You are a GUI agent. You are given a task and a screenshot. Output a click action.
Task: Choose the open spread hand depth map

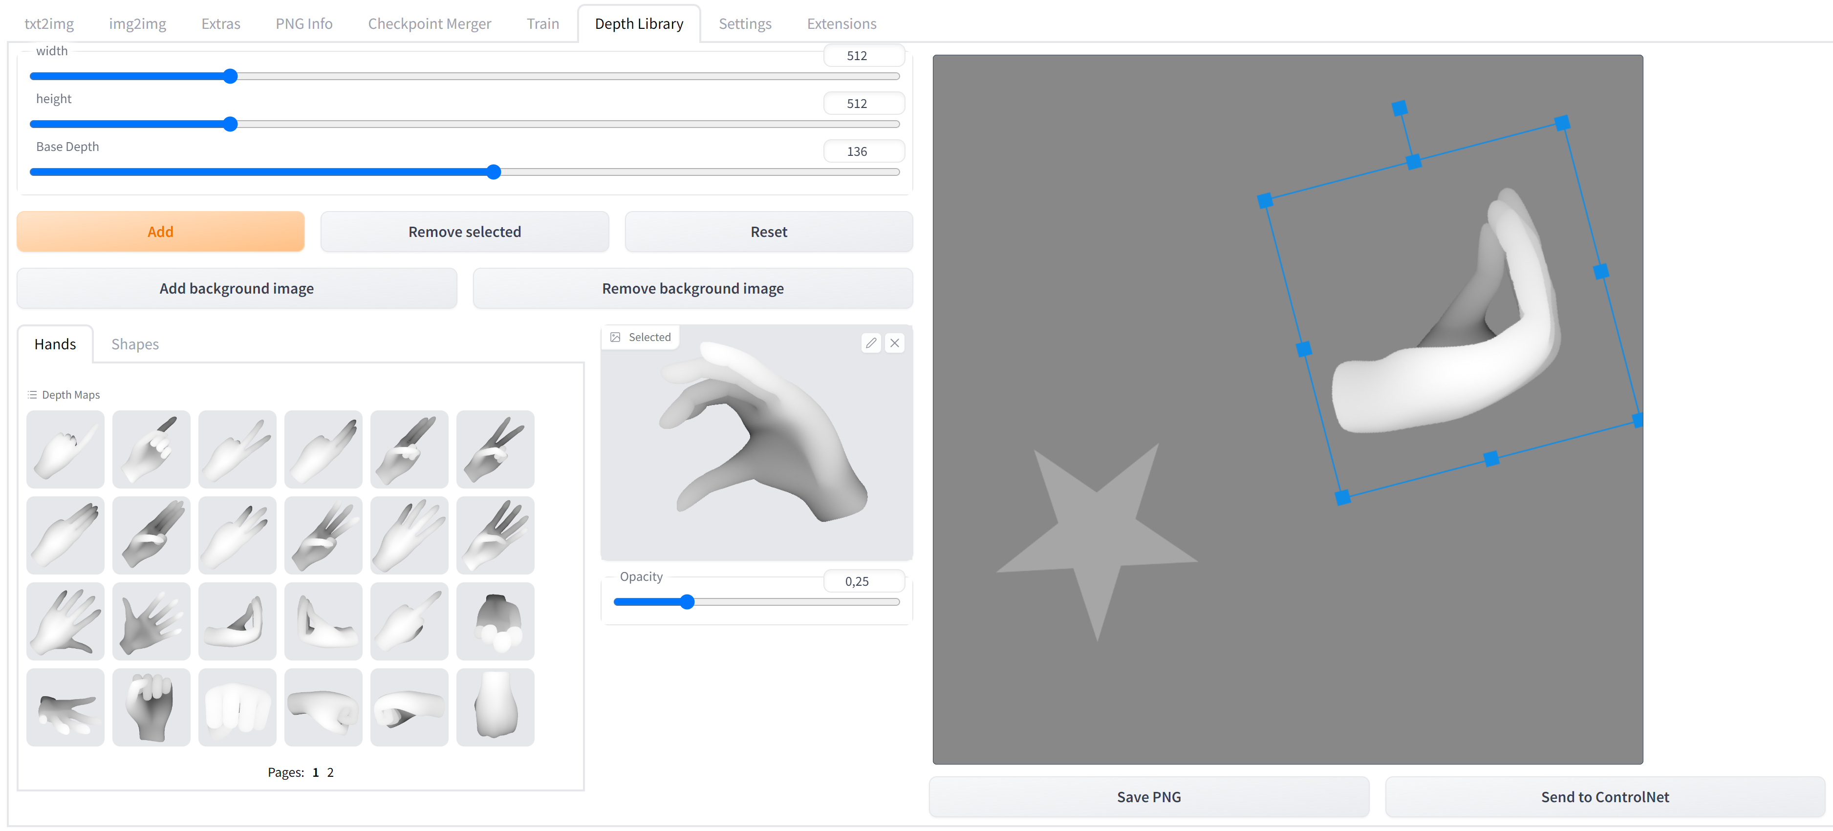(x=65, y=621)
